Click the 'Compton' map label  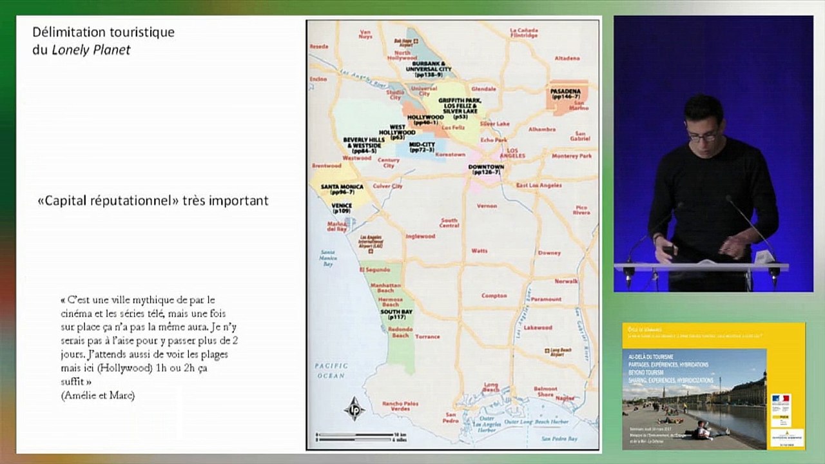click(x=494, y=296)
